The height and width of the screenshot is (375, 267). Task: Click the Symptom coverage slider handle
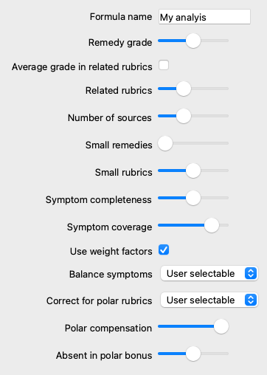(212, 225)
